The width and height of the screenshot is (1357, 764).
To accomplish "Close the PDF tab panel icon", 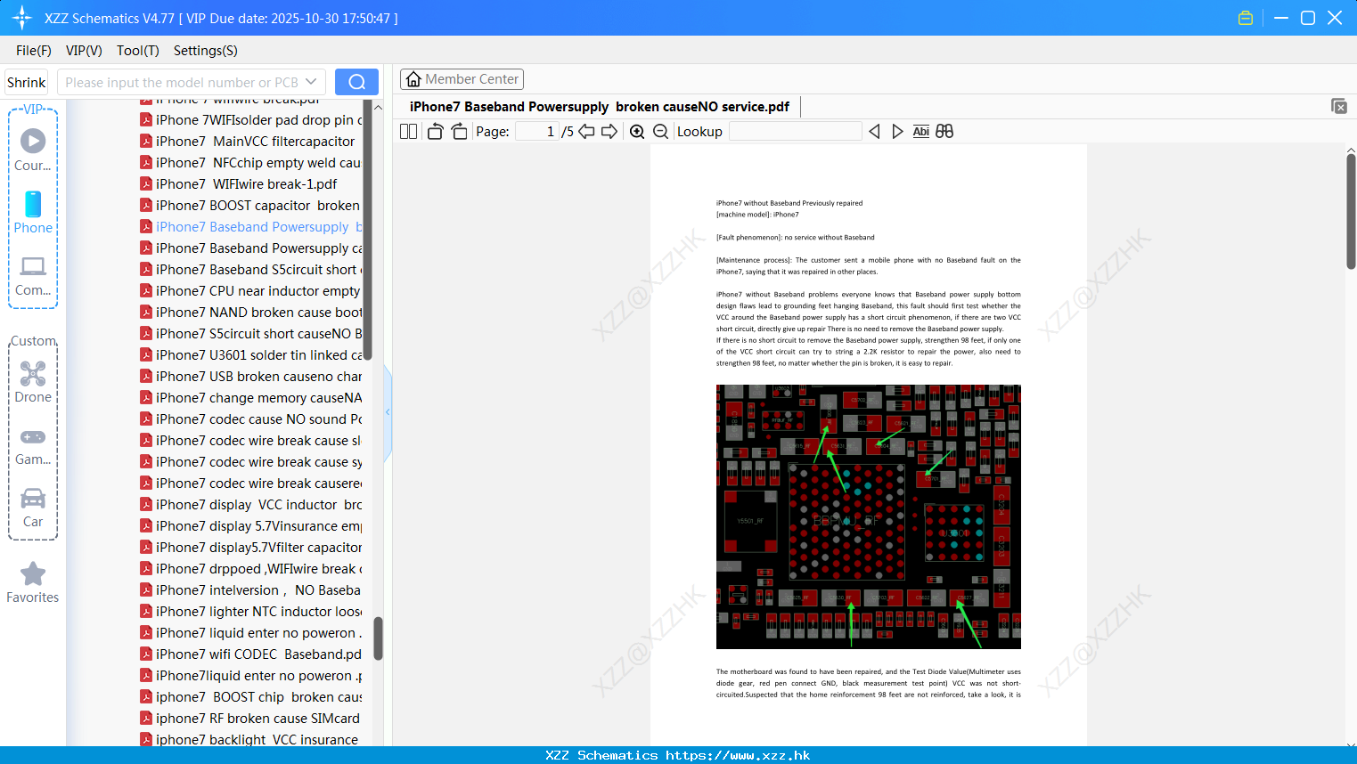I will click(x=1339, y=106).
